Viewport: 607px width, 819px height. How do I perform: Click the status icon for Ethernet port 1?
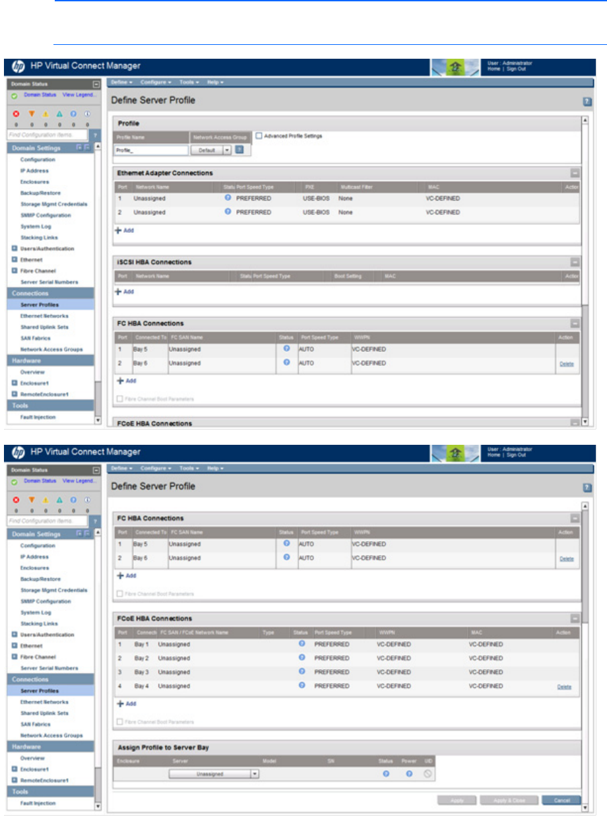[x=228, y=198]
